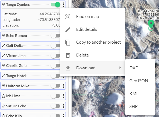Disable the Tango Quebec visibility toggle

point(56,5)
